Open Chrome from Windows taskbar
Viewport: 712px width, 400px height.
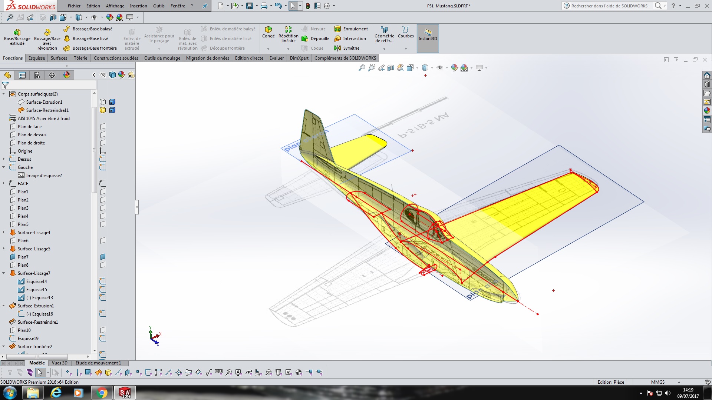point(102,393)
